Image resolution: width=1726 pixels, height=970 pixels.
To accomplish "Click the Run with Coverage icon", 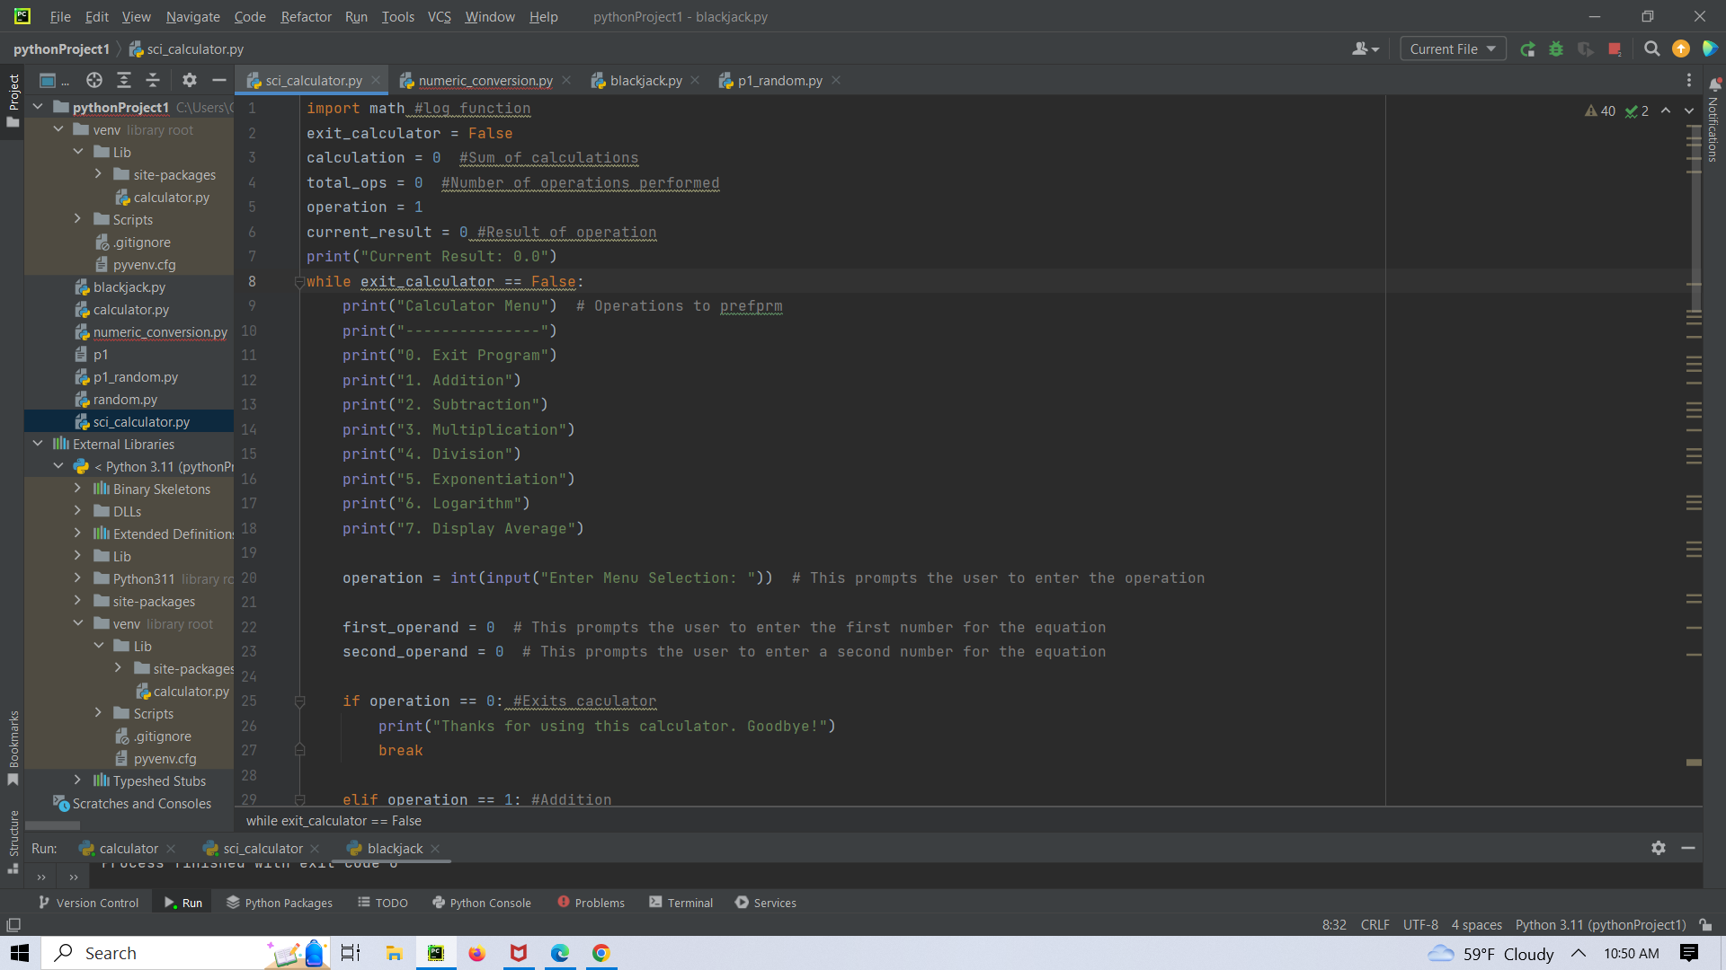I will tap(1586, 49).
